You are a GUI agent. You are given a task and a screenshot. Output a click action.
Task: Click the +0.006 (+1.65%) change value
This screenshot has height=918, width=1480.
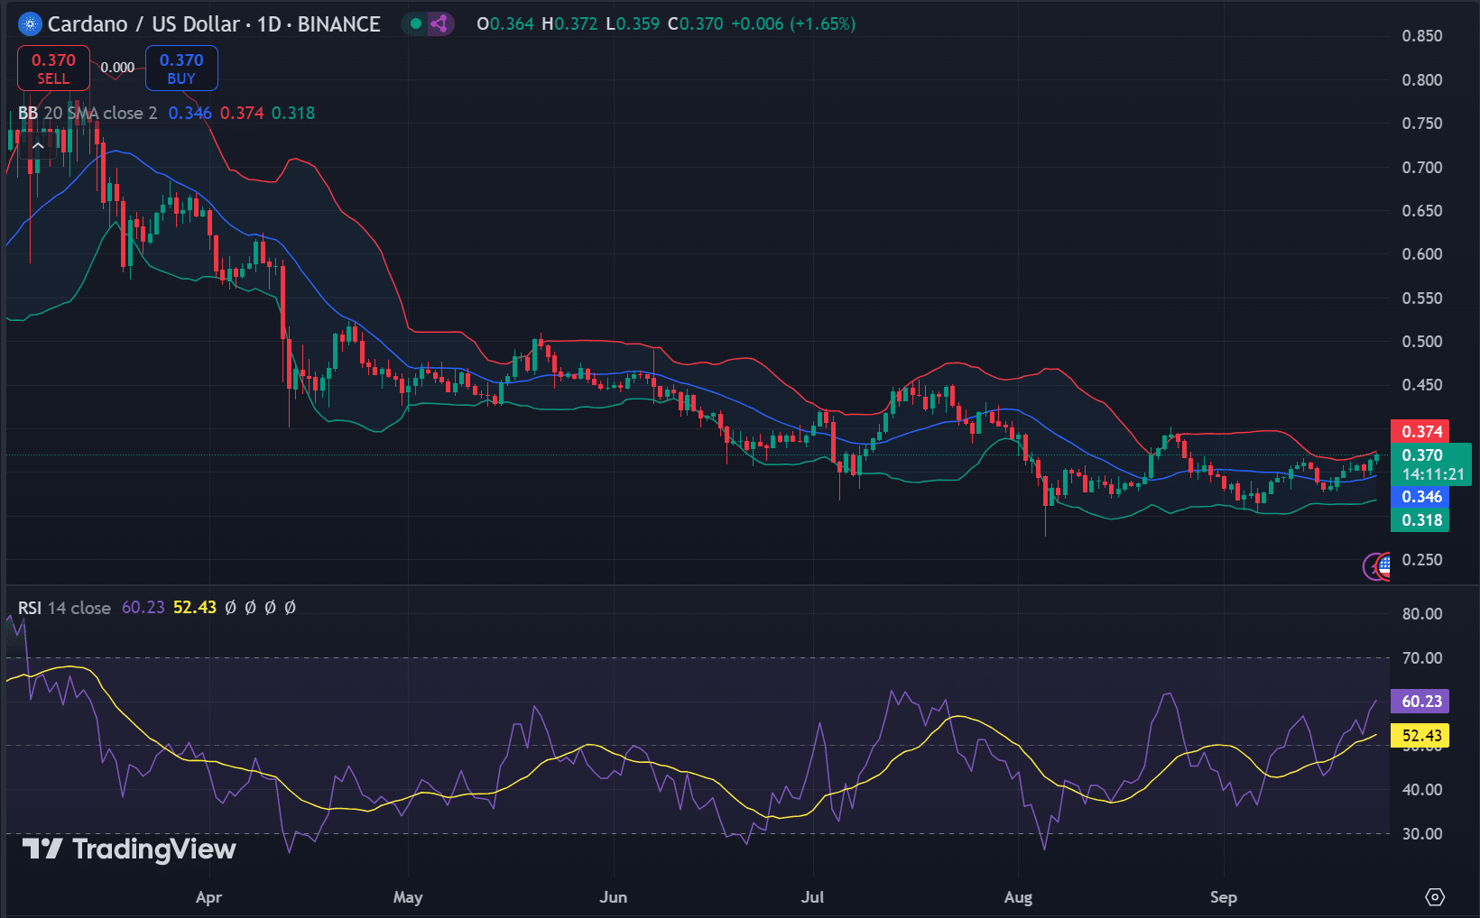click(793, 24)
